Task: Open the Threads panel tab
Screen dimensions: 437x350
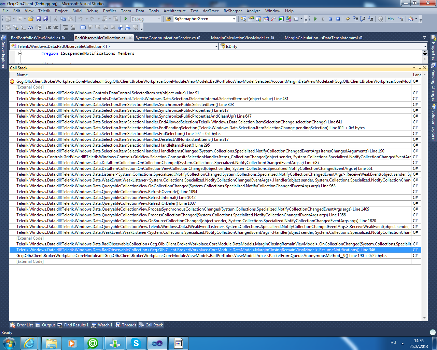Action: (x=126, y=325)
